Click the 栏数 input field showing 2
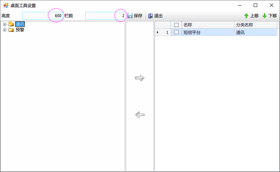This screenshot has height=172, width=280. (x=105, y=16)
